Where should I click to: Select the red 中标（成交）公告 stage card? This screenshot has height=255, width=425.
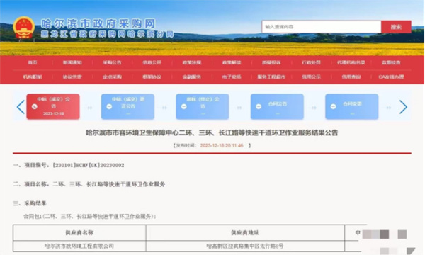tap(53, 106)
